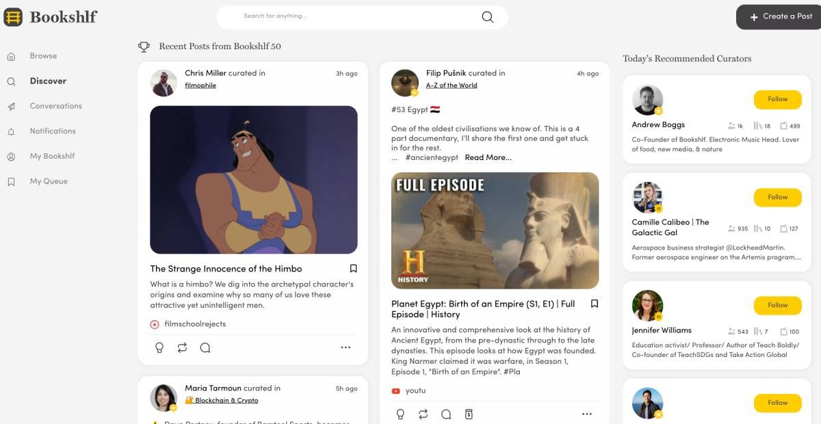Click lightbulb icon on Planet Egypt post
This screenshot has width=821, height=424.
[401, 414]
